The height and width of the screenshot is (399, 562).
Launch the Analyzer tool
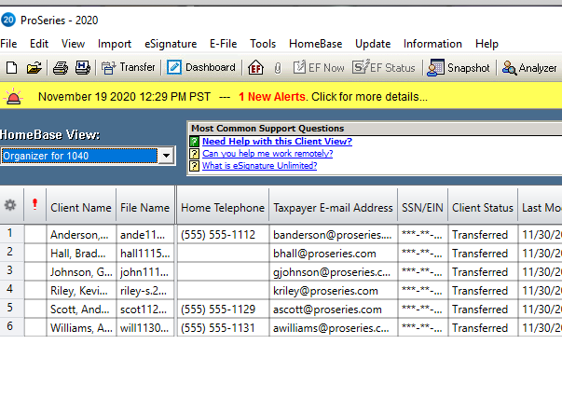(x=529, y=67)
